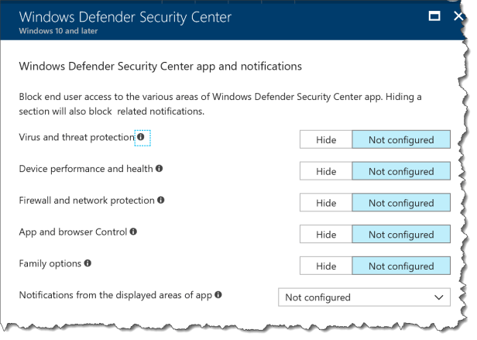The width and height of the screenshot is (477, 340).
Task: Choose Not configured for Device performance and health
Action: click(x=401, y=171)
